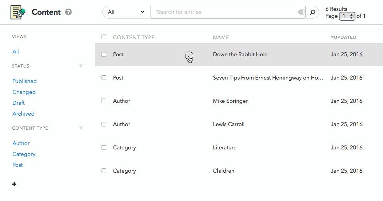
Task: Collapse the Status section triangle
Action: click(81, 66)
